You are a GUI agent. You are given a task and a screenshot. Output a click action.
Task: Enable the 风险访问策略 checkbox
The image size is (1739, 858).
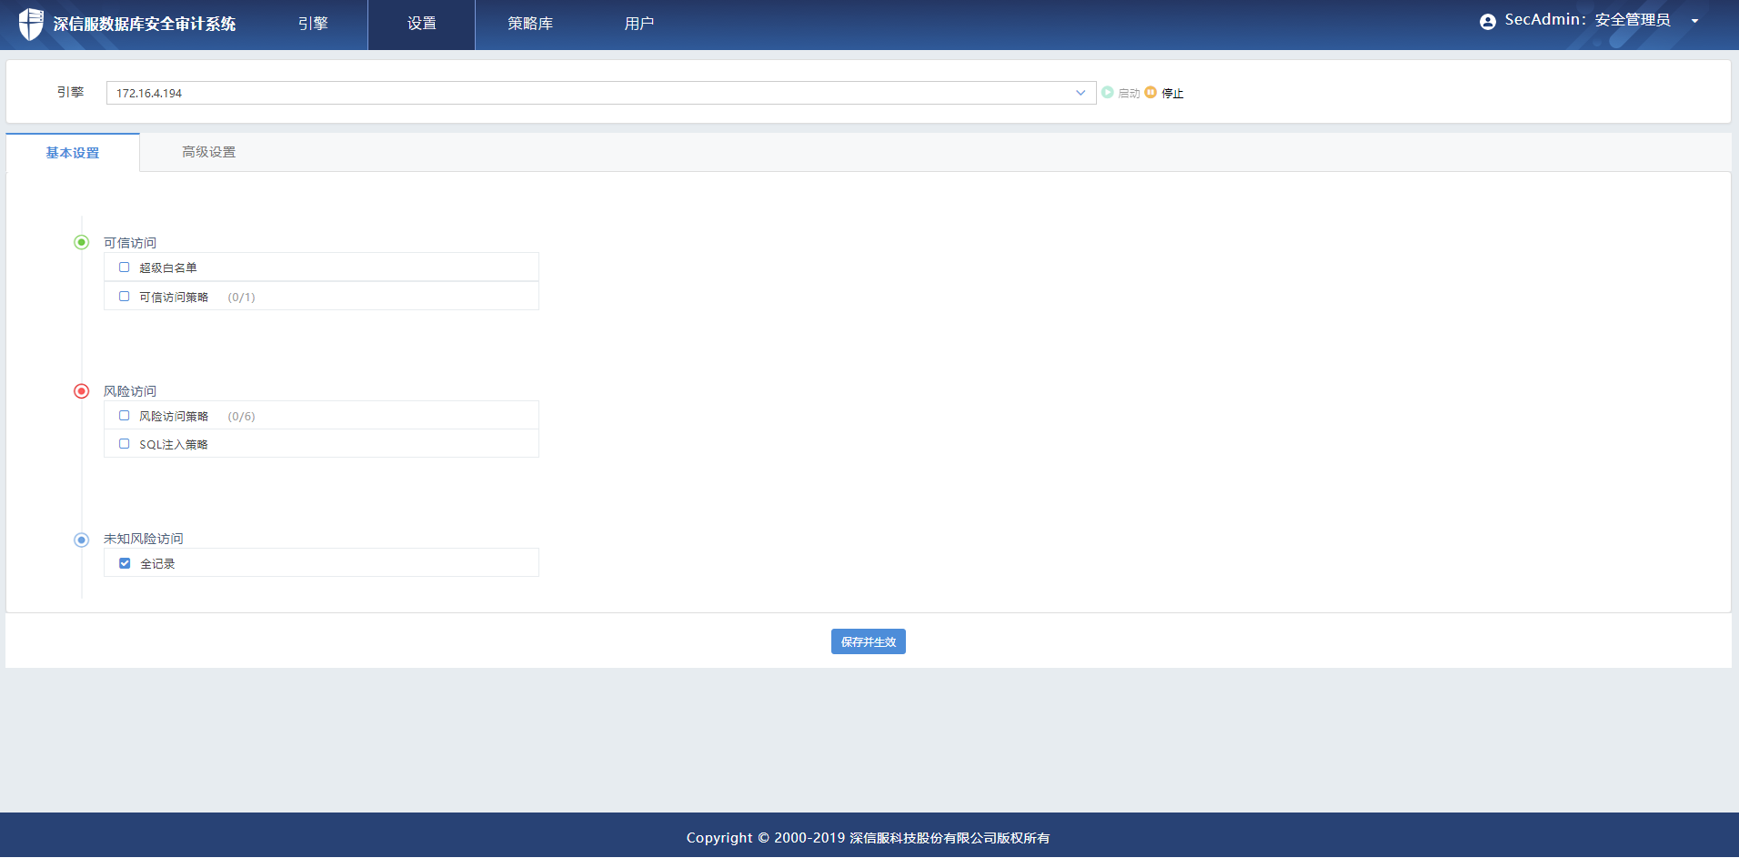click(x=125, y=416)
